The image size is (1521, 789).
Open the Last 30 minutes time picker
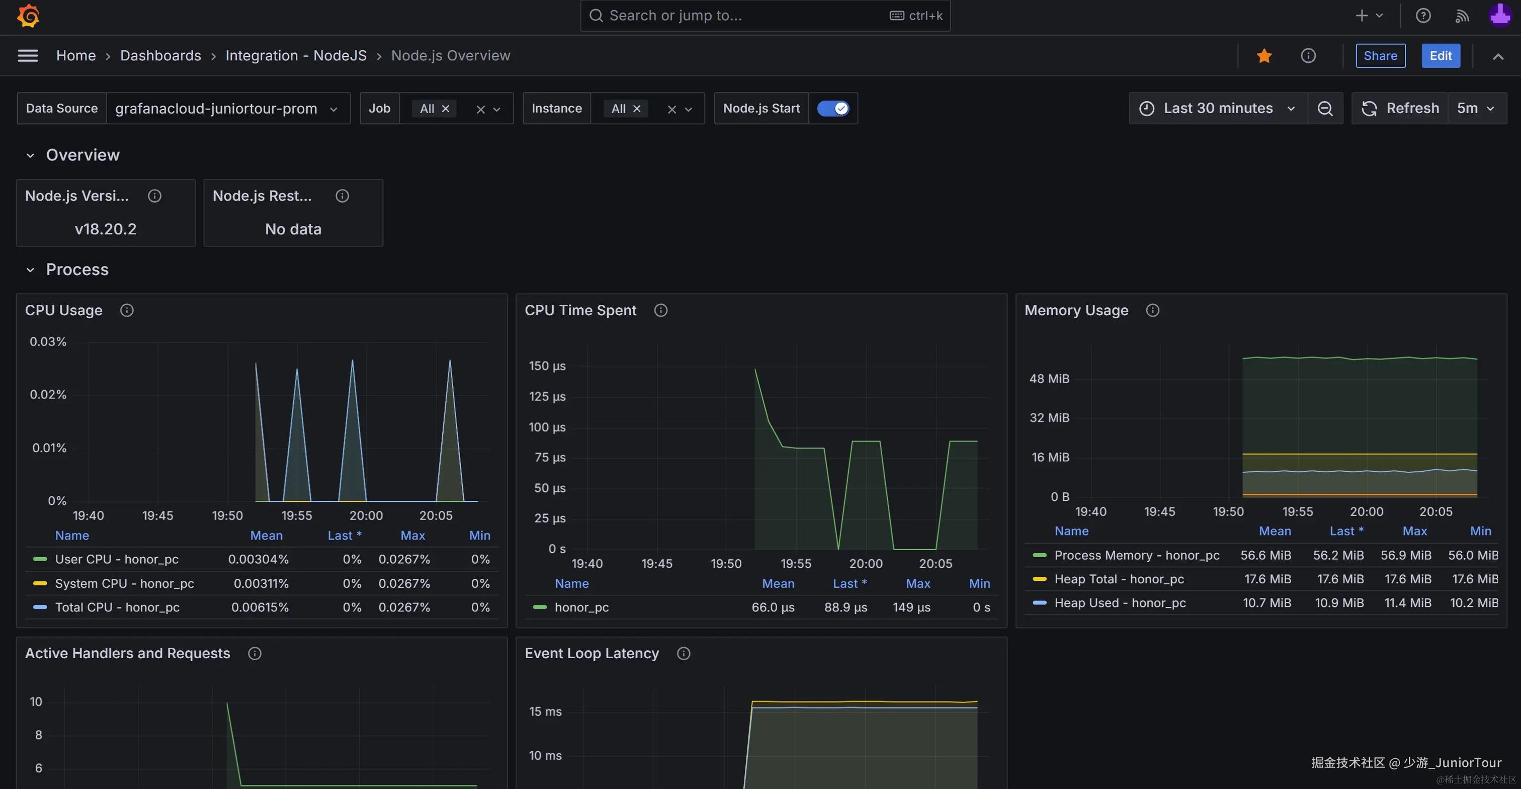1218,109
